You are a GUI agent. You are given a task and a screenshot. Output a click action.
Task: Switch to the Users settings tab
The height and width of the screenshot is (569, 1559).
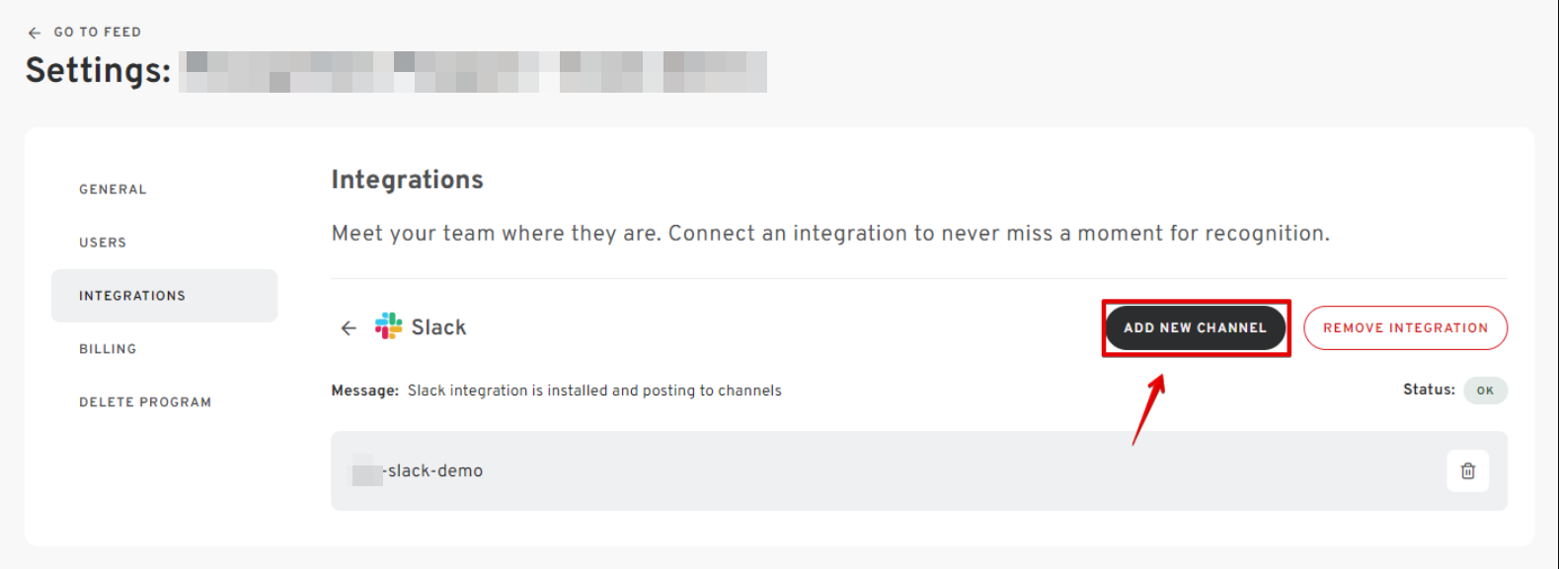click(x=103, y=243)
